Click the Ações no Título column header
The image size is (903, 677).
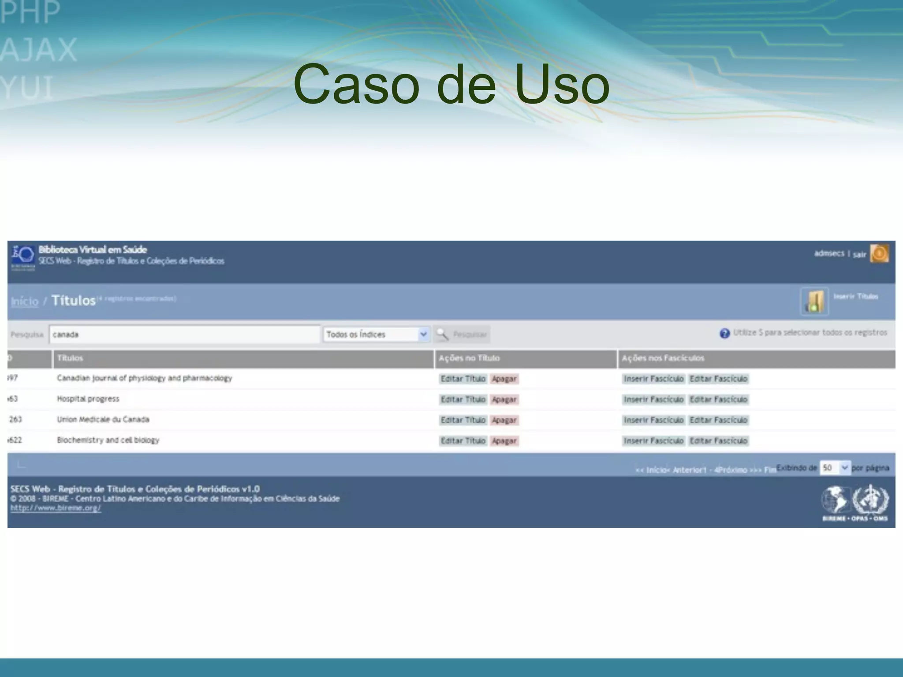coord(526,358)
